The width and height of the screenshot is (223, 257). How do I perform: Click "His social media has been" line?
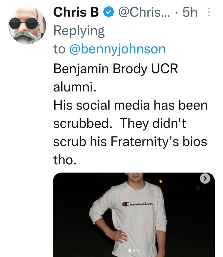[x=130, y=106]
